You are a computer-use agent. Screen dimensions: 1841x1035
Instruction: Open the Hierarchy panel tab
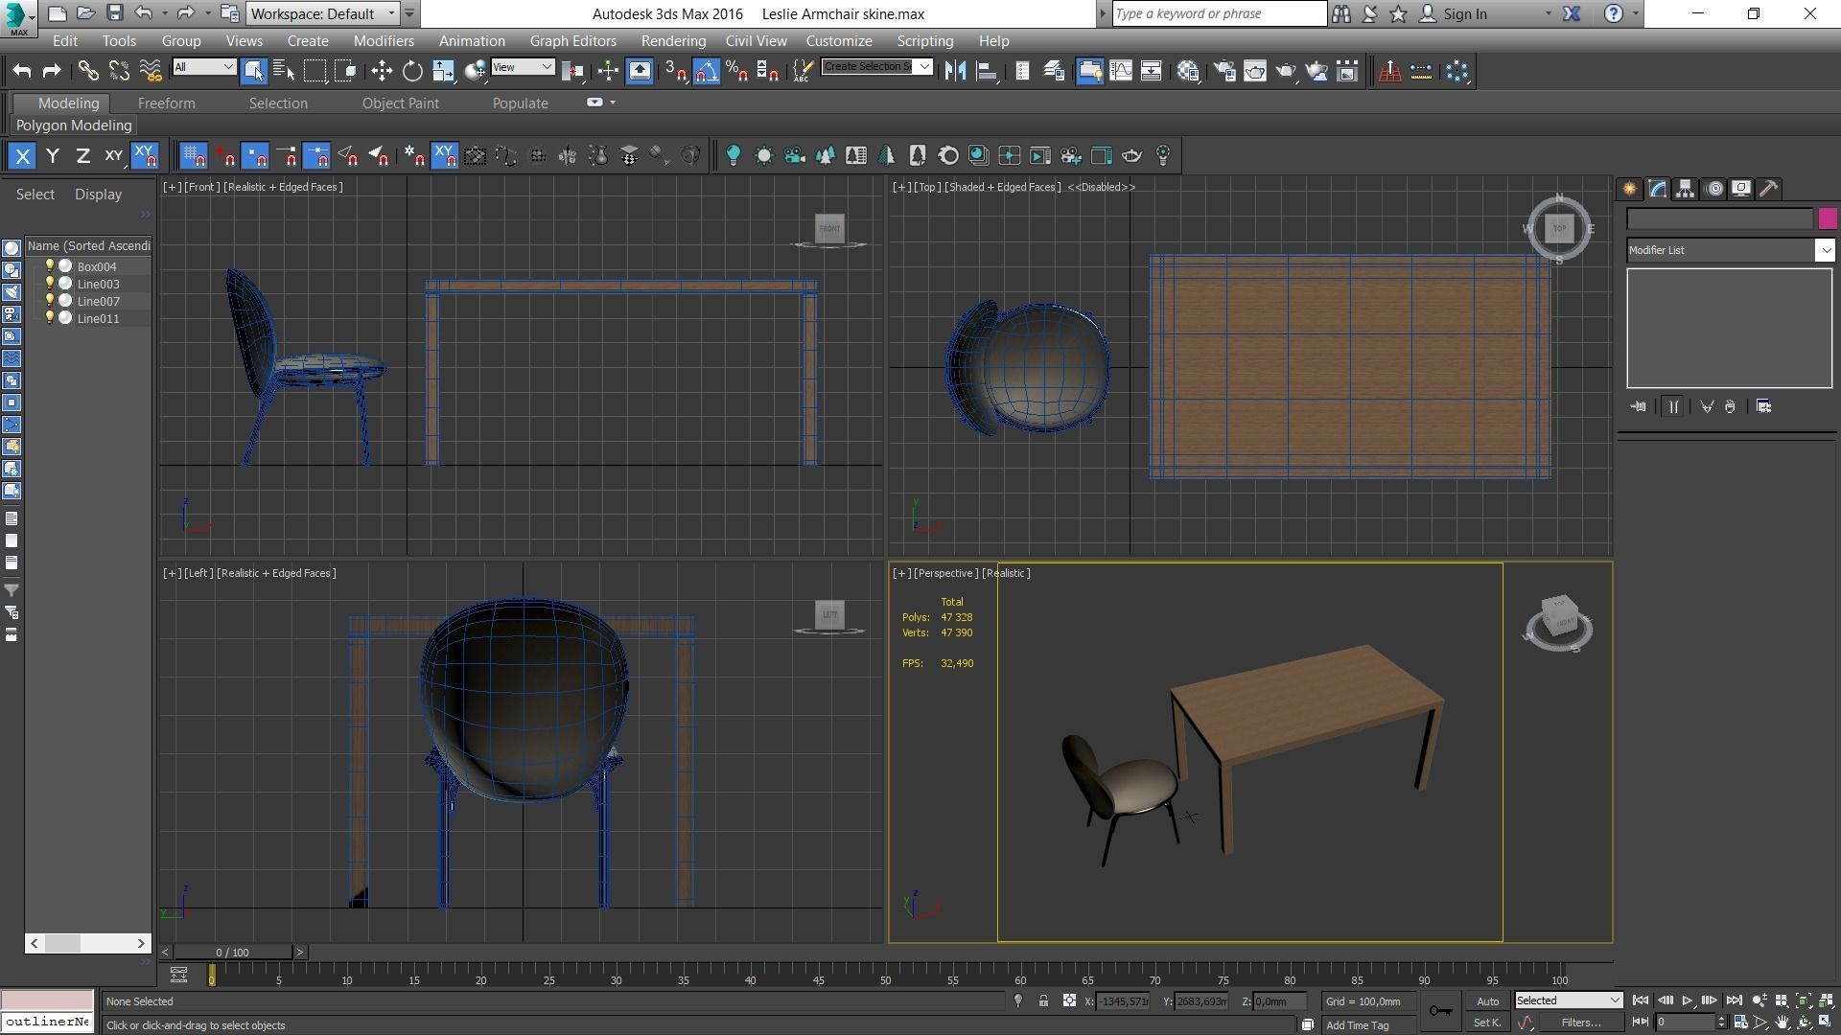1685,189
